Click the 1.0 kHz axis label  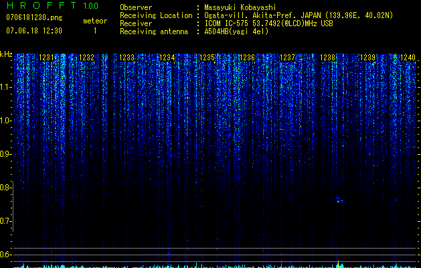5,121
